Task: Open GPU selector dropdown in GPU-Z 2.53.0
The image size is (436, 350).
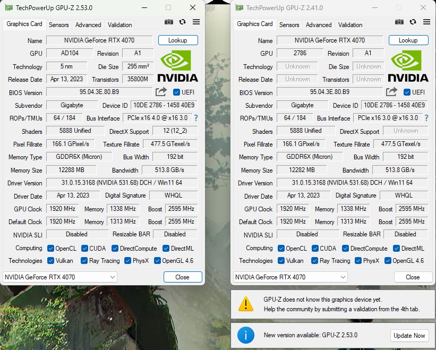Action: (x=60, y=277)
